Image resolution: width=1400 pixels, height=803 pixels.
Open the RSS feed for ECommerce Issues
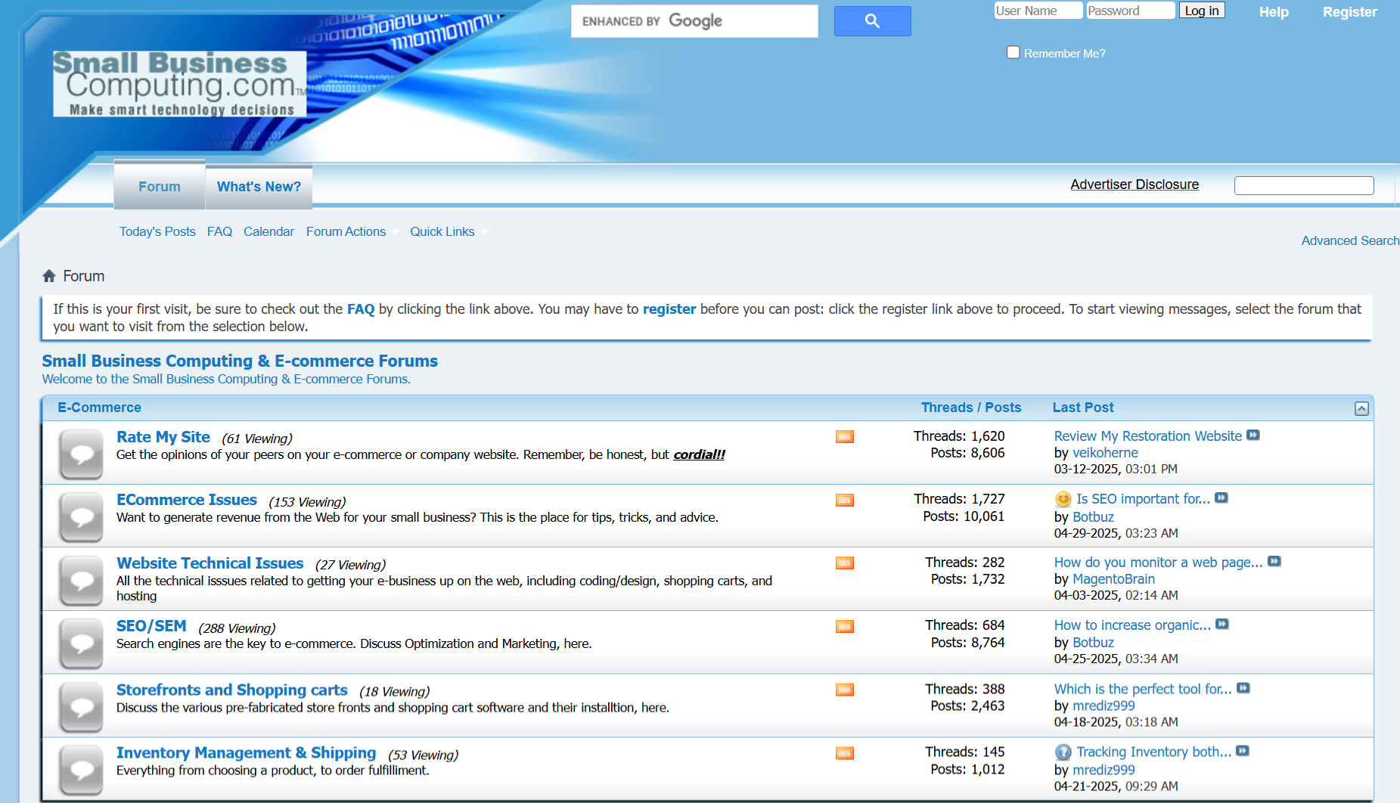click(x=845, y=501)
